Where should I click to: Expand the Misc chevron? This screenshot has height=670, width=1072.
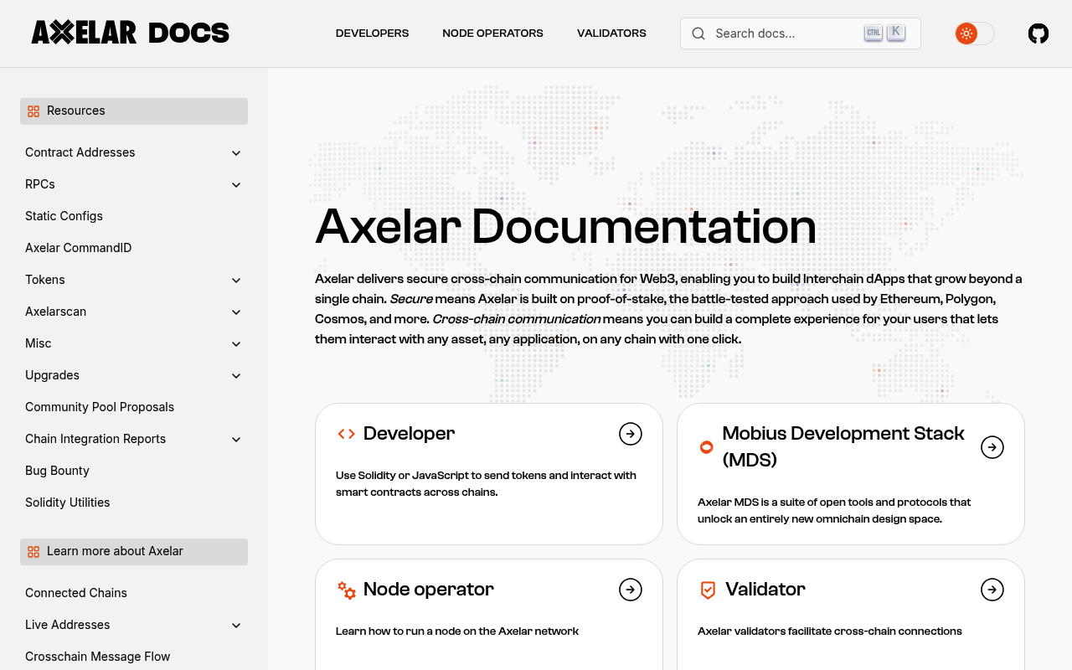pos(236,344)
